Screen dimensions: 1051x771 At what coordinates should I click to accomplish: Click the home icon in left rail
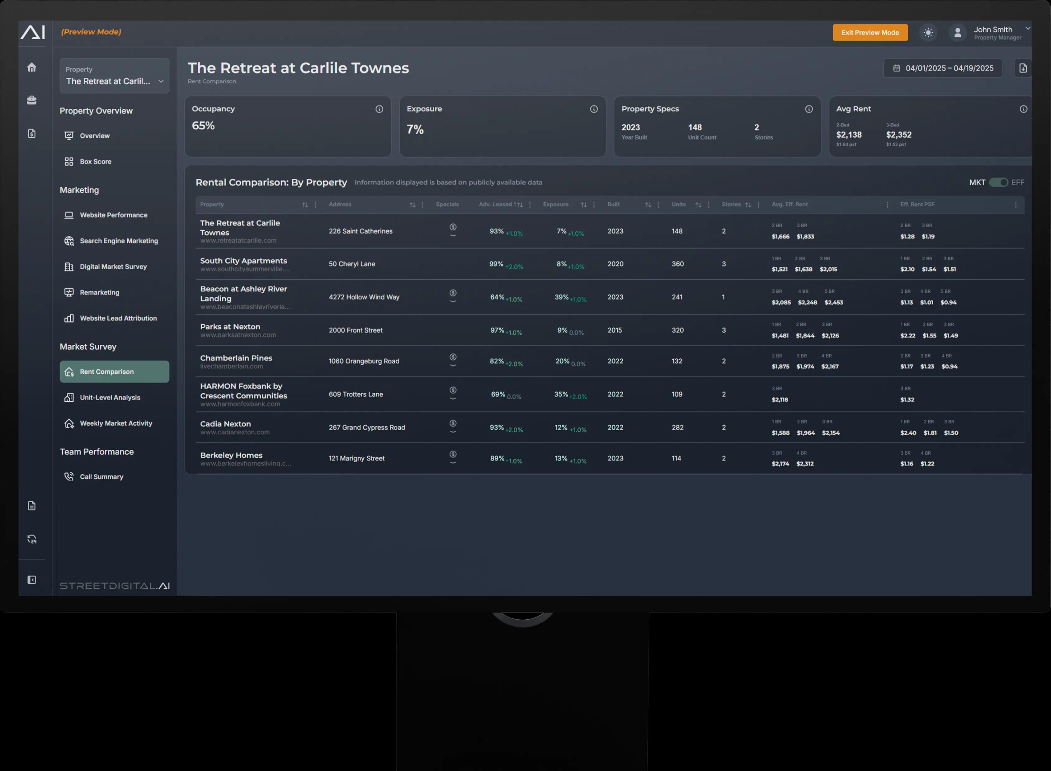(32, 67)
